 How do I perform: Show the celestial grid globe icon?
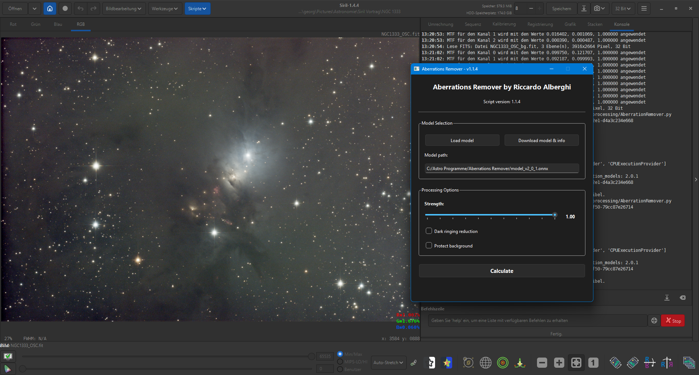(486, 363)
